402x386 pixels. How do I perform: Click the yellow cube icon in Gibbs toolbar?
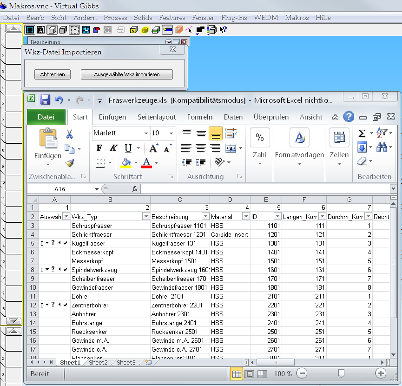[145, 30]
